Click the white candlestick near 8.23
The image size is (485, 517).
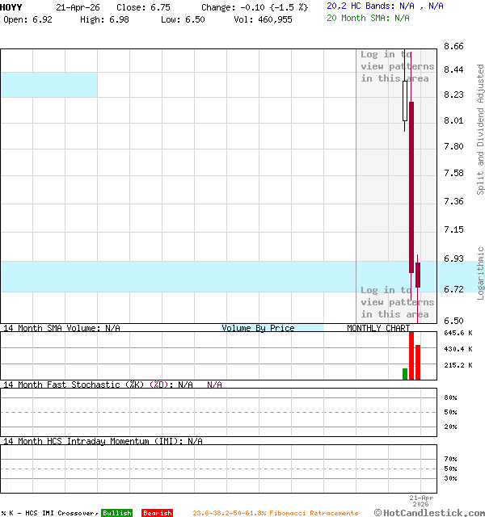[x=405, y=101]
